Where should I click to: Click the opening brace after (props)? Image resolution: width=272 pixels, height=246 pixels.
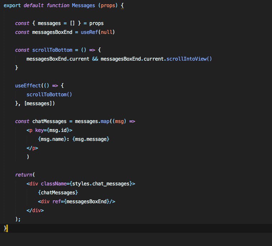122,5
